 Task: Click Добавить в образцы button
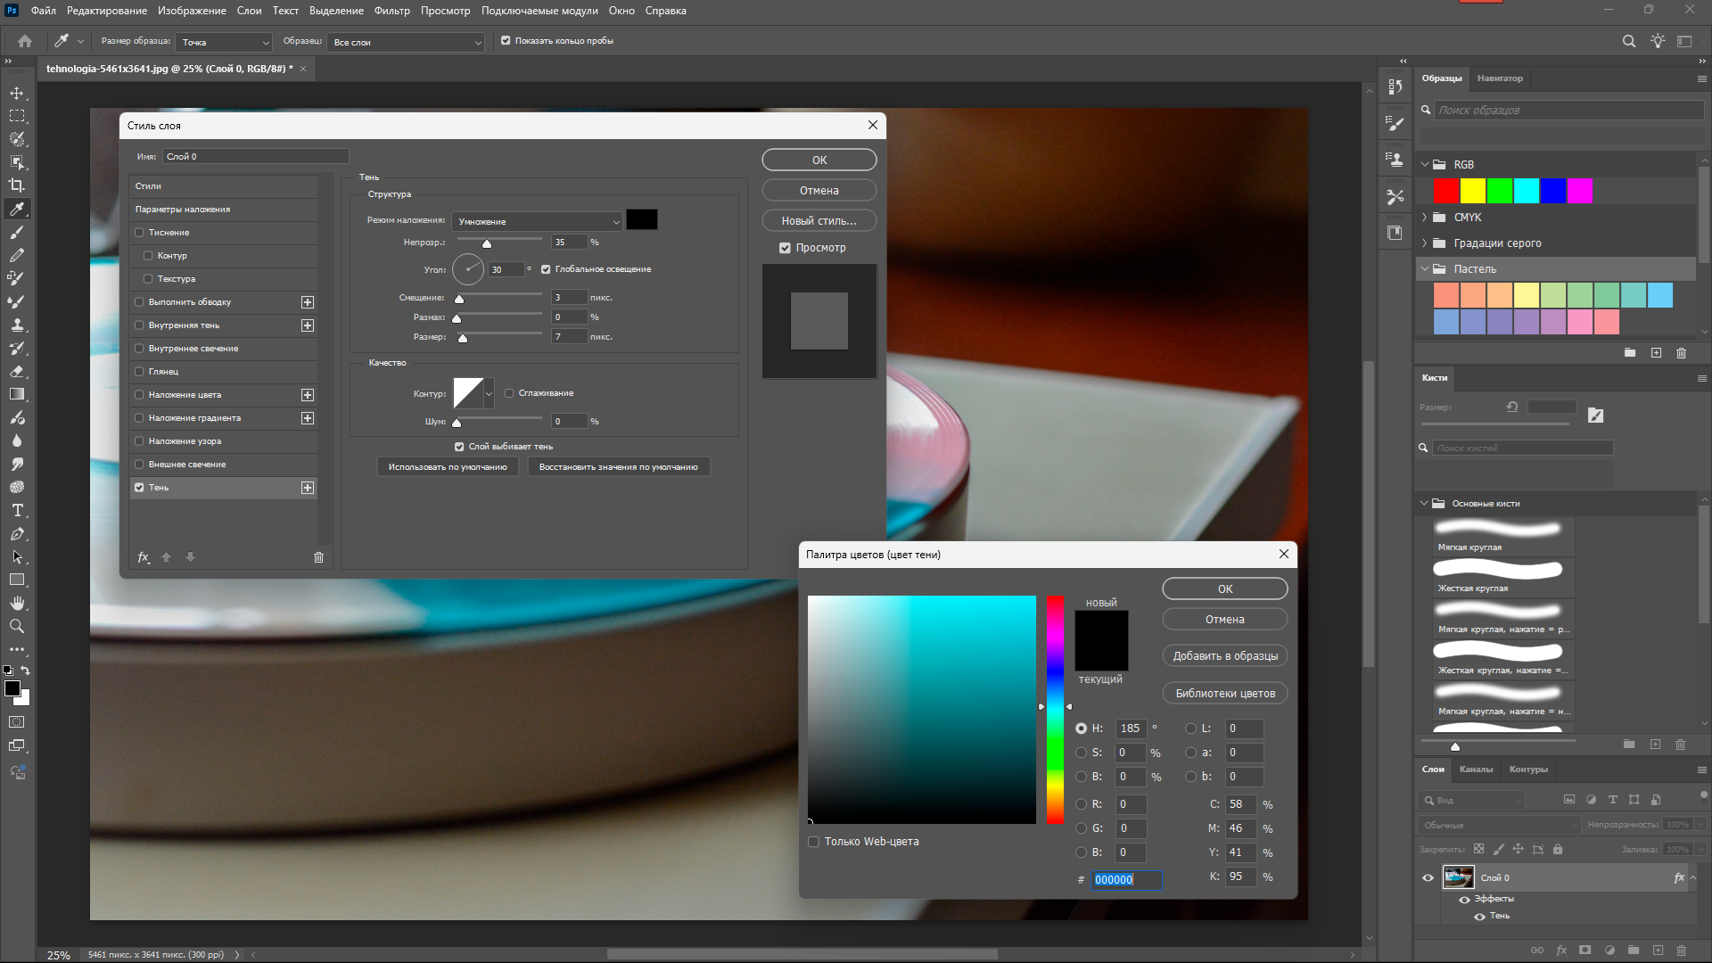[x=1224, y=656]
